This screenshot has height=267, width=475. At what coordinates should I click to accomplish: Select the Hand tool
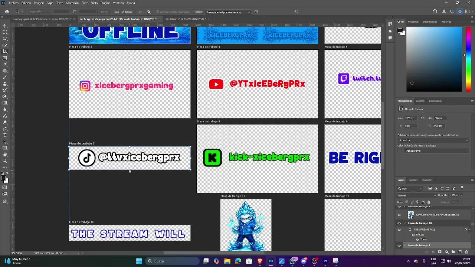click(x=5, y=154)
